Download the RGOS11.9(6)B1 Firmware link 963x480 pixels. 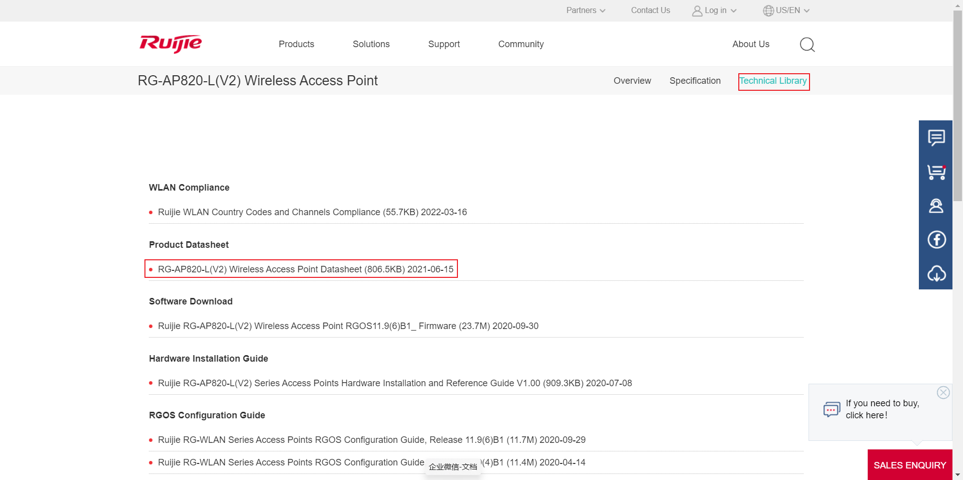pos(348,326)
